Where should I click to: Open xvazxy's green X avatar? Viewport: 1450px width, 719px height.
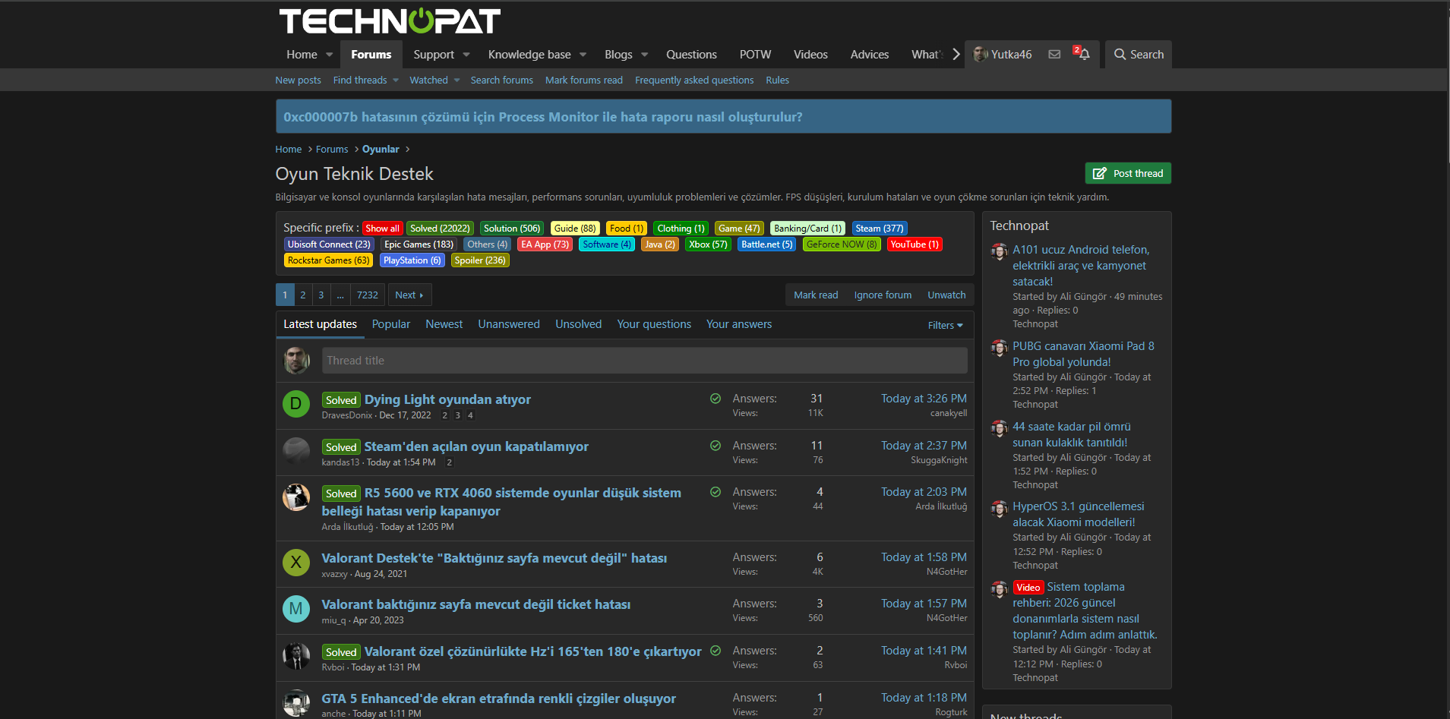pyautogui.click(x=296, y=563)
